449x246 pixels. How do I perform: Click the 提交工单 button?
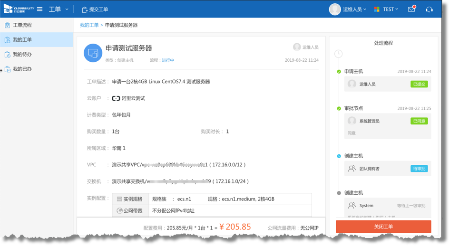click(x=95, y=9)
